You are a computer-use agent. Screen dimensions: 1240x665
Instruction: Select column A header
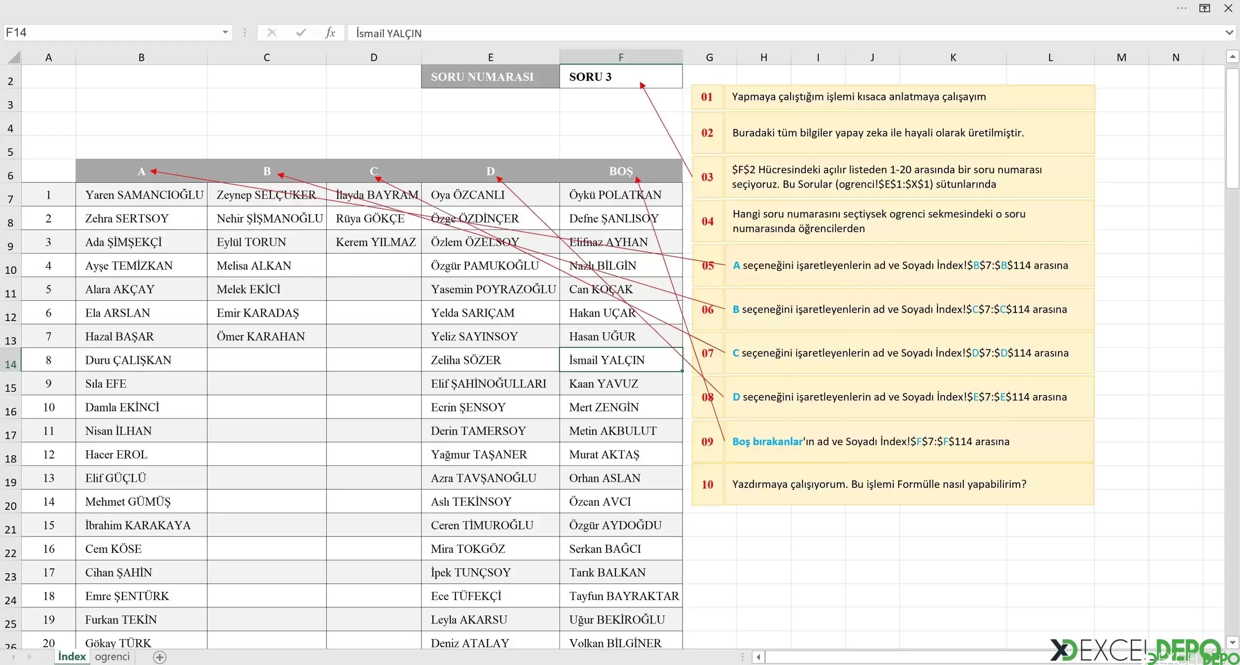(x=49, y=58)
